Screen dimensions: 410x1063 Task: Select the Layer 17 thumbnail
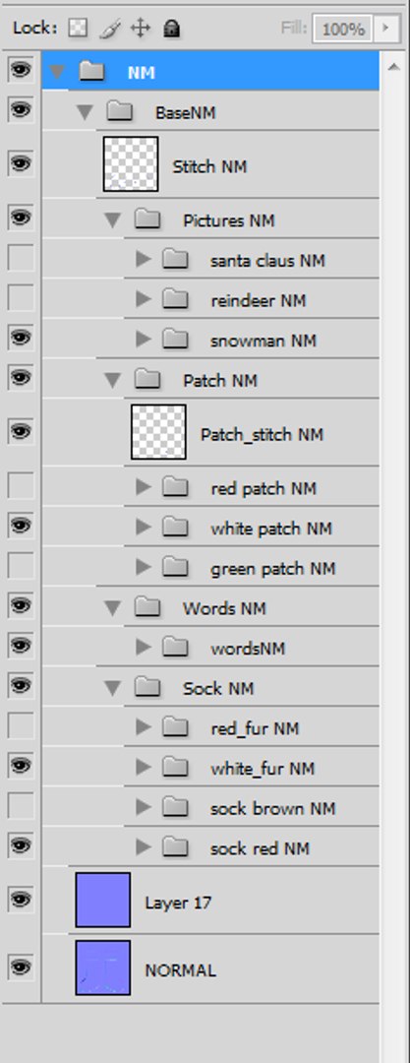(x=103, y=901)
